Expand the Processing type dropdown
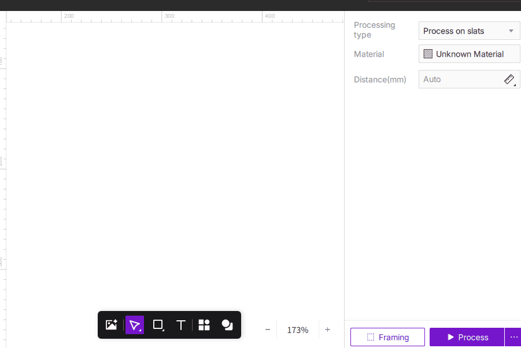The height and width of the screenshot is (348, 521). 469,31
